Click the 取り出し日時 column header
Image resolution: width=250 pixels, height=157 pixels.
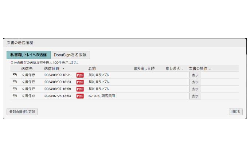144,68
